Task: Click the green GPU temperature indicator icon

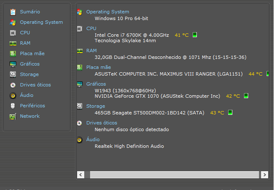Action: click(246, 96)
